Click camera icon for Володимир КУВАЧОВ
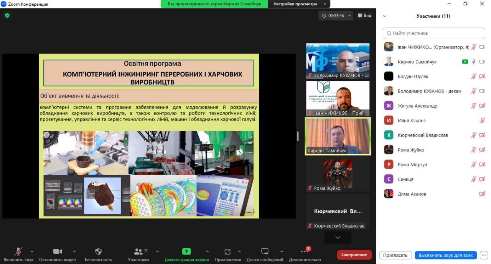This screenshot has width=491, height=264. [x=483, y=91]
